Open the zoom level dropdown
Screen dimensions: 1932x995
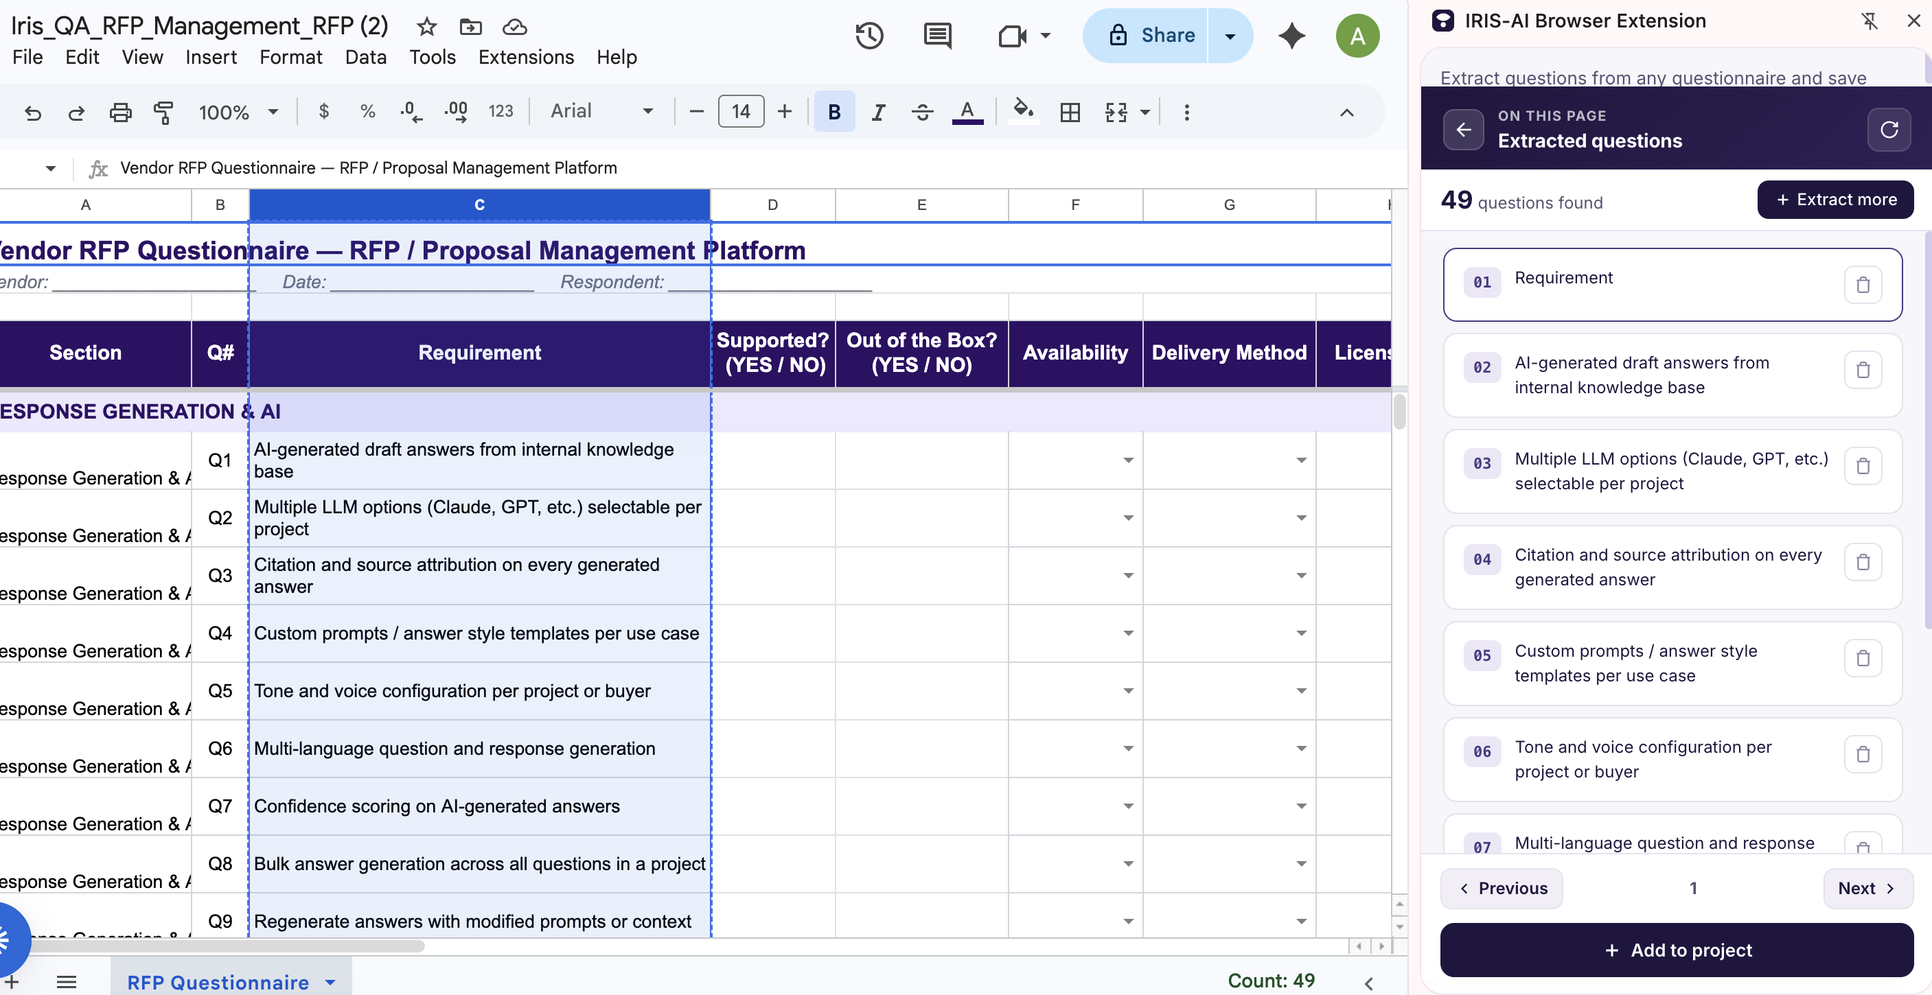tap(238, 112)
